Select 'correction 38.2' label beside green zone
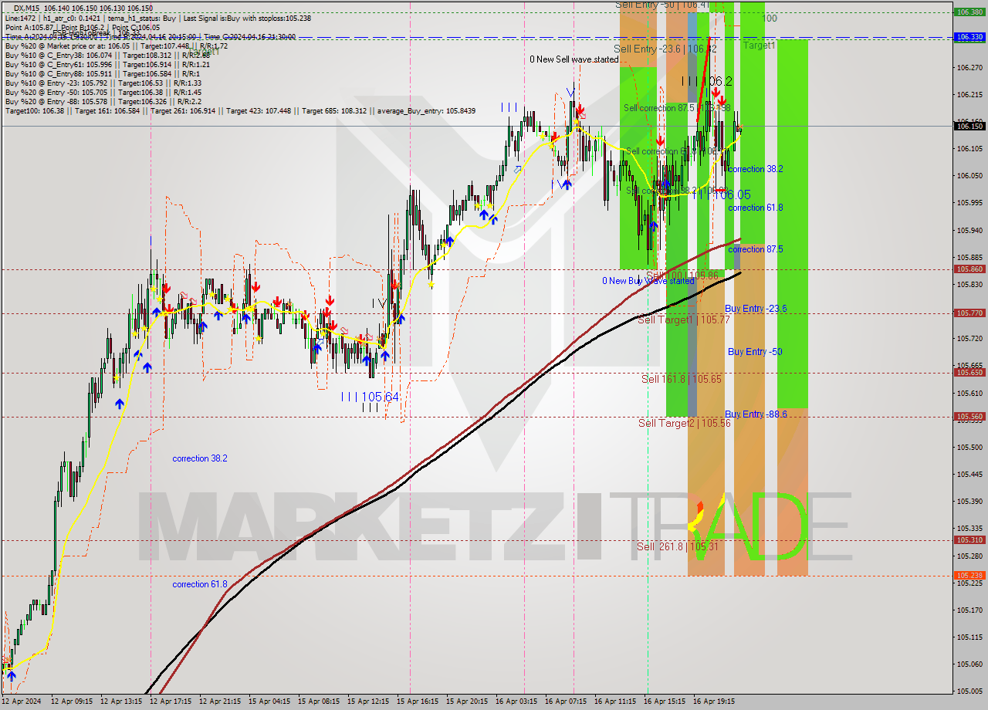This screenshot has width=988, height=710. coord(756,169)
